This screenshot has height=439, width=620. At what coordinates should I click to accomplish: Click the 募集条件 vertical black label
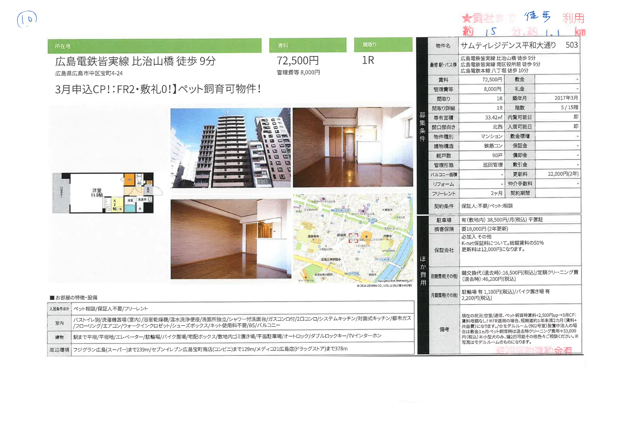[x=422, y=127]
